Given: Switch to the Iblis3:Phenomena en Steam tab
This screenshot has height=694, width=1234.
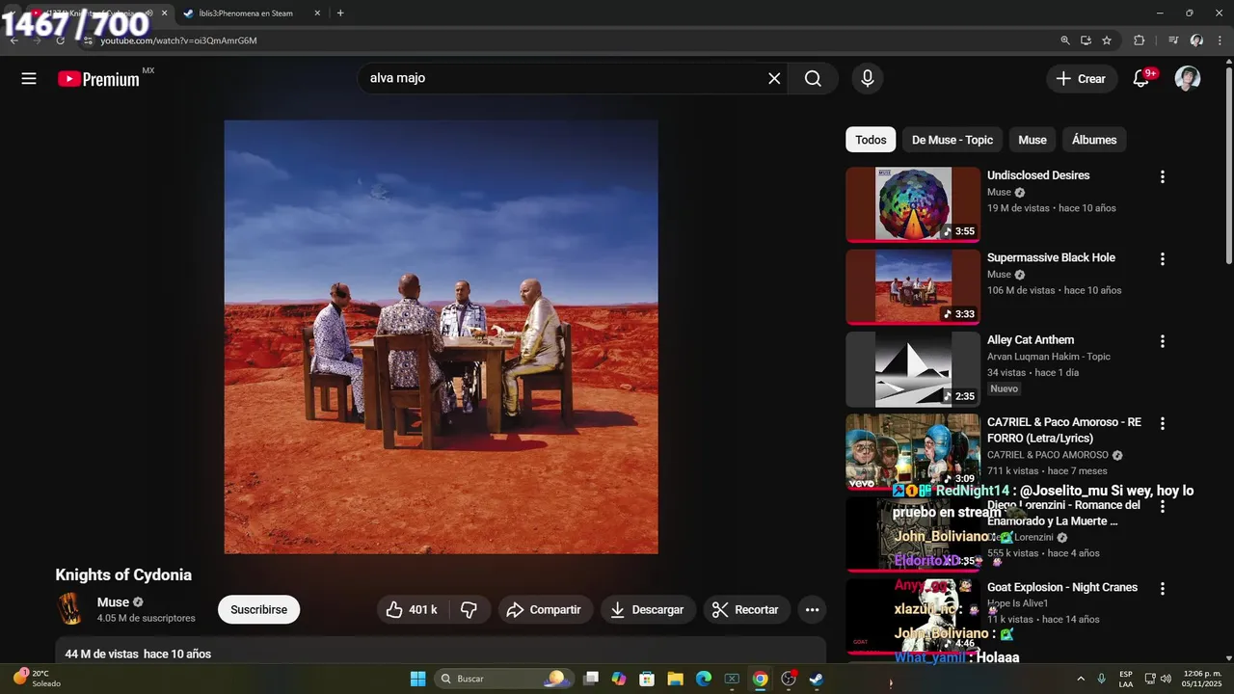Looking at the screenshot, I should click(x=248, y=13).
